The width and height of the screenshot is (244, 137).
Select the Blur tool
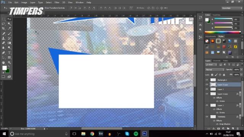click(x=3, y=48)
